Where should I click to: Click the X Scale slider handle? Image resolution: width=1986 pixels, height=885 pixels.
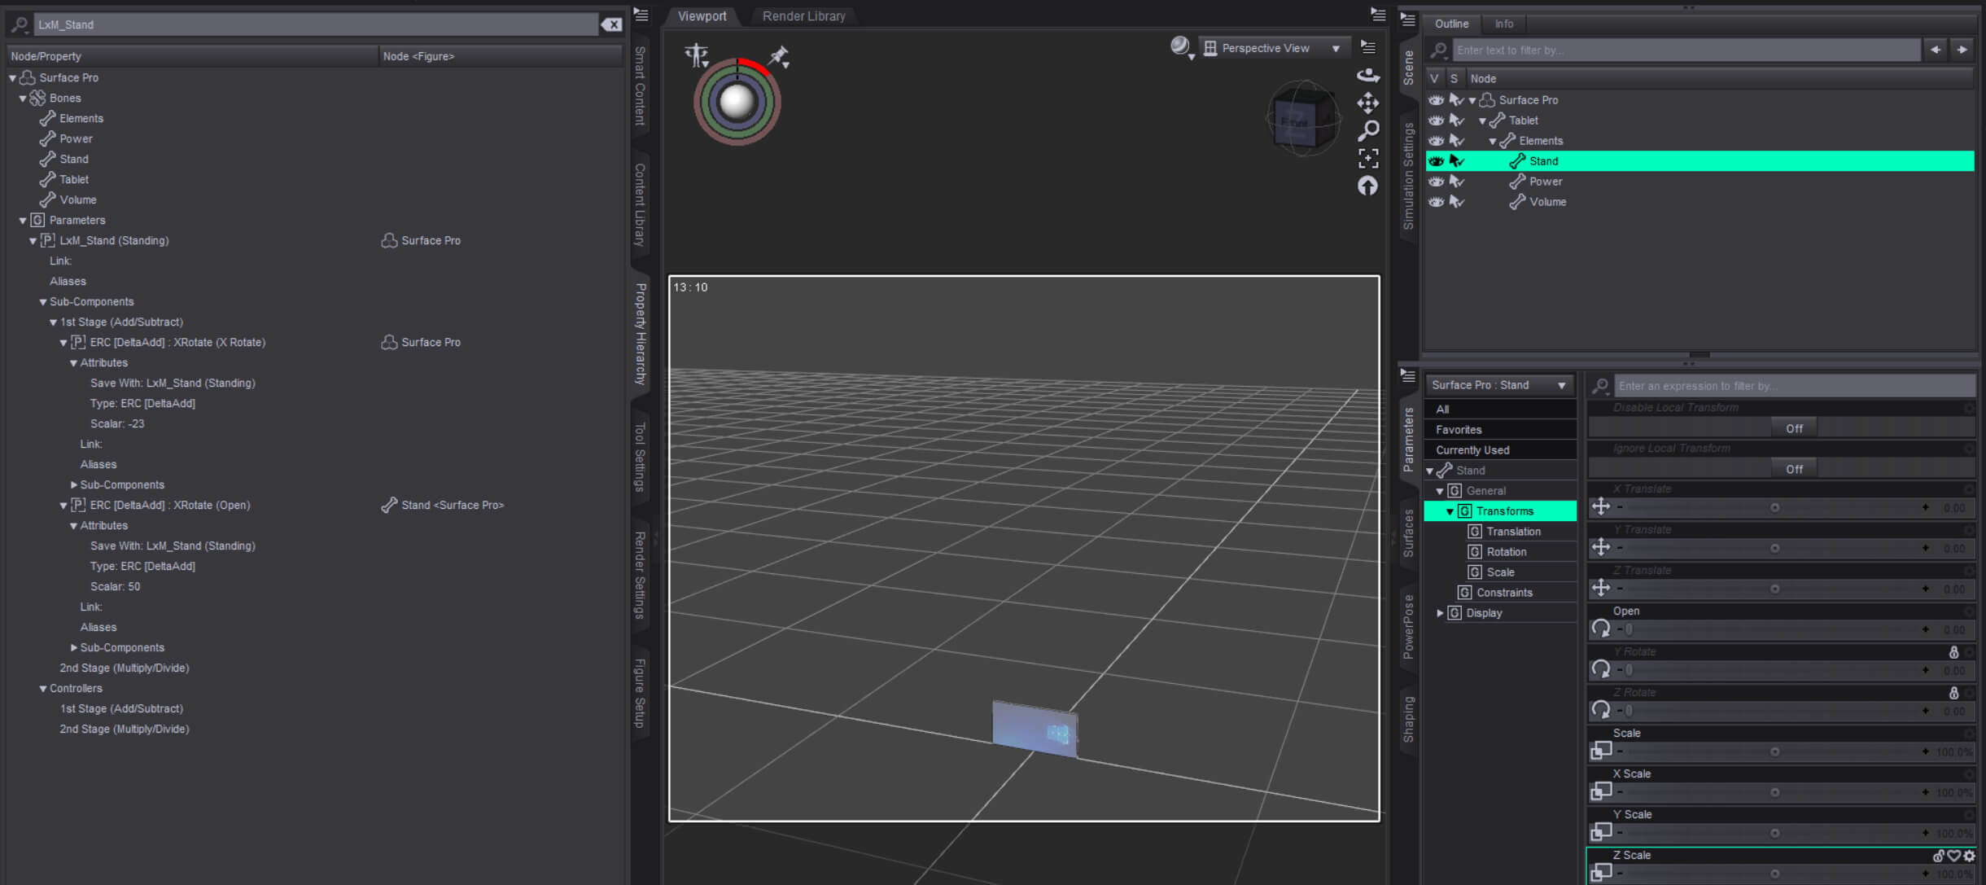click(x=1774, y=792)
